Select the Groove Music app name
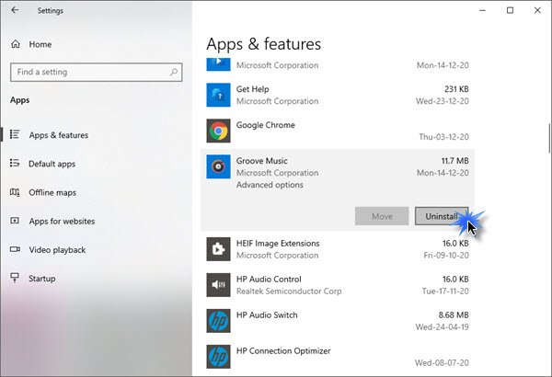 pos(262,161)
